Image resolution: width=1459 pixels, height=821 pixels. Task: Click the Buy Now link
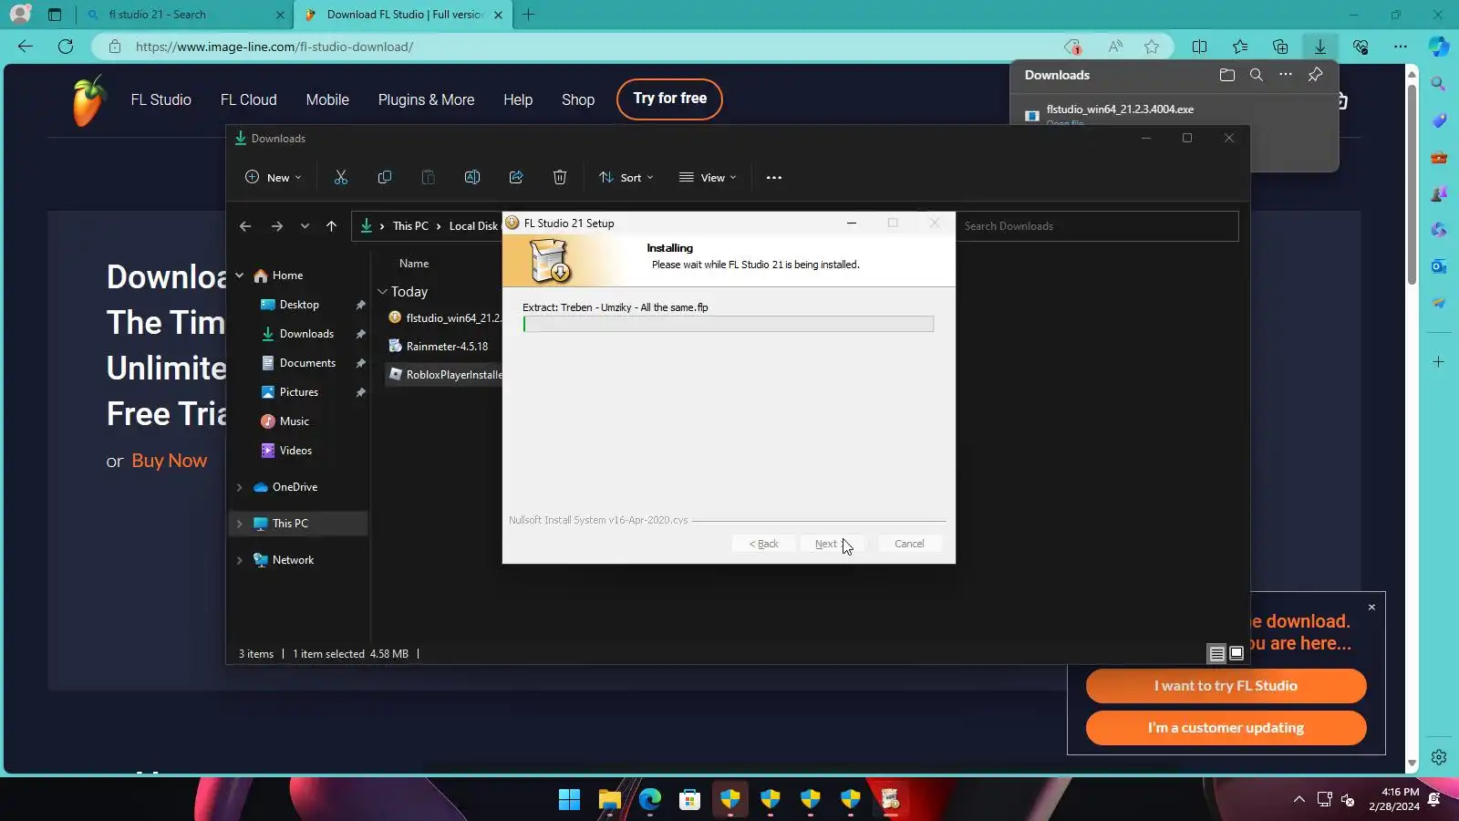[x=170, y=461]
